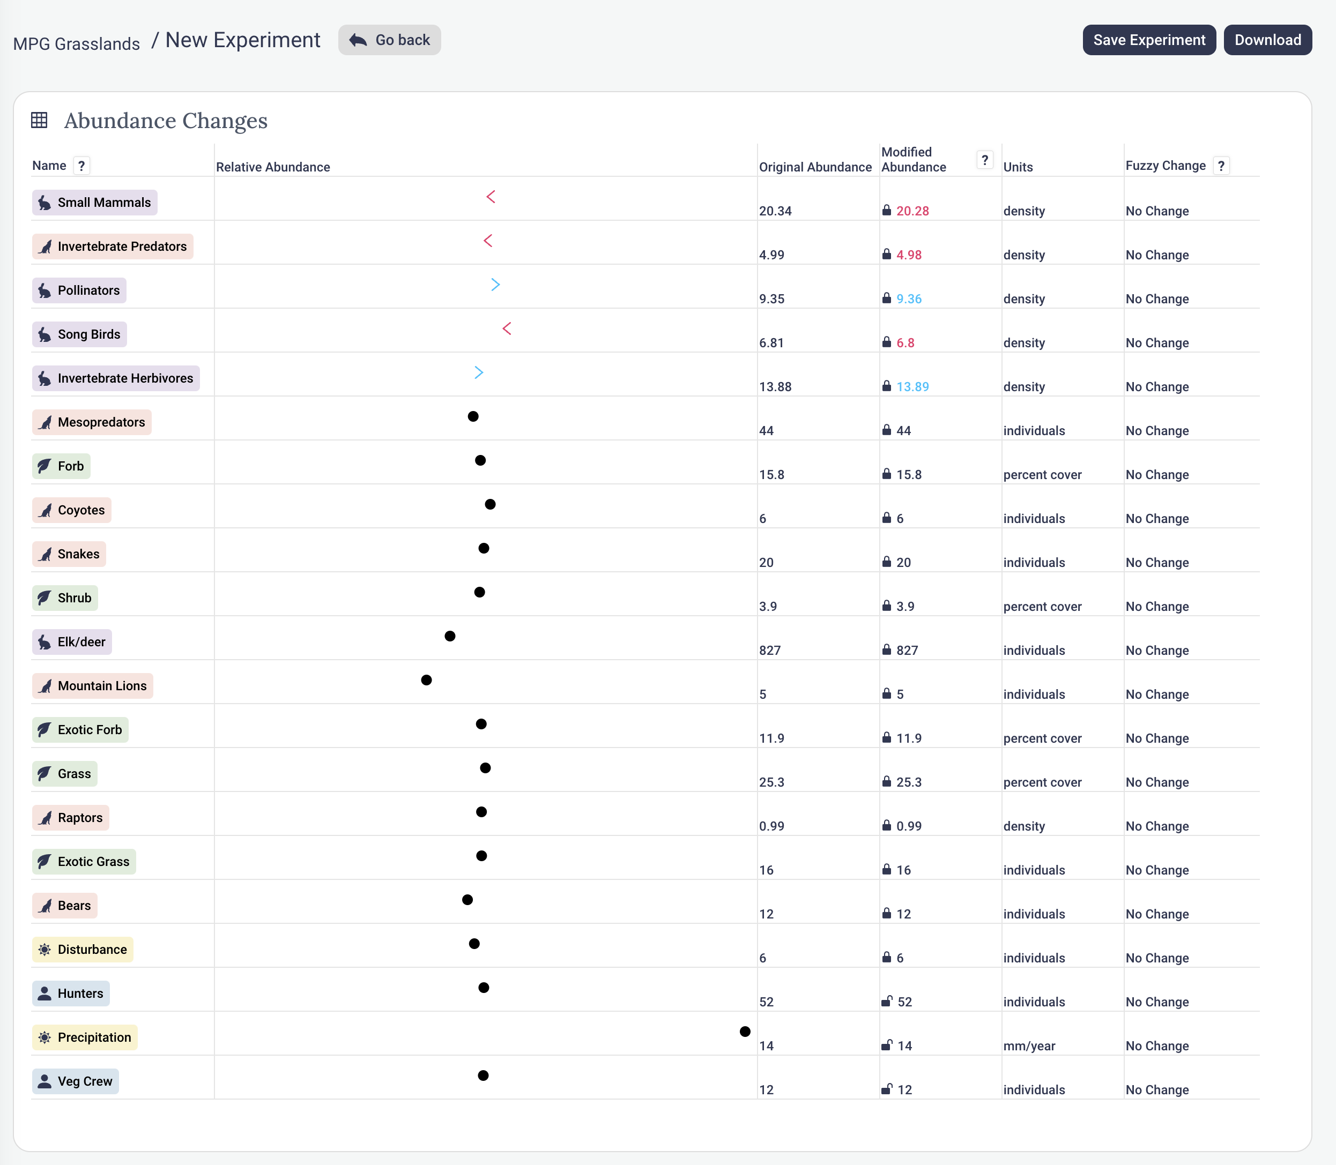This screenshot has height=1165, width=1336.
Task: Toggle the unlocked padlock for Hunters abundance
Action: (887, 1001)
